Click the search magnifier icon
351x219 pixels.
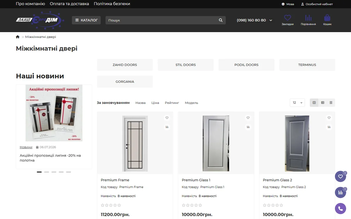pyautogui.click(x=221, y=20)
